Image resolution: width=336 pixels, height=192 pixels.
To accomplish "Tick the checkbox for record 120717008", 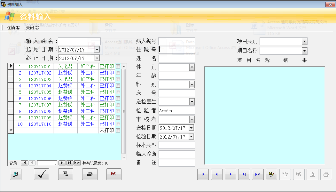I will 118,111.
